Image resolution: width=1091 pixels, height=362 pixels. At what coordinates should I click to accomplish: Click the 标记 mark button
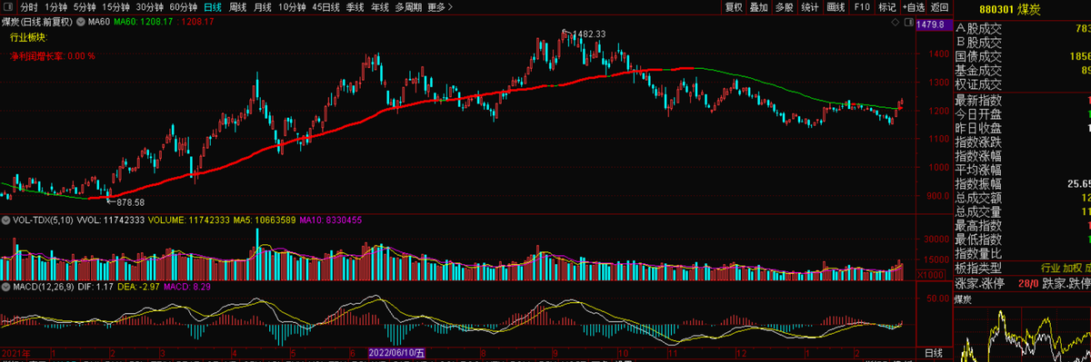[887, 6]
